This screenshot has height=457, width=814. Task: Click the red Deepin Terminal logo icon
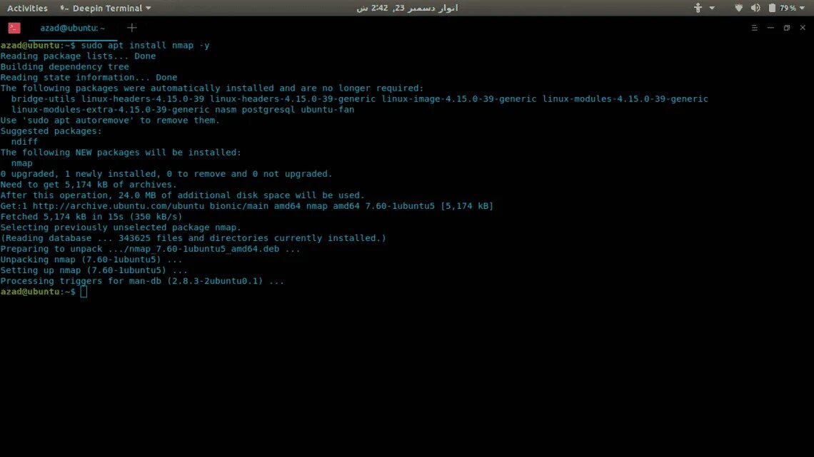[x=14, y=28]
